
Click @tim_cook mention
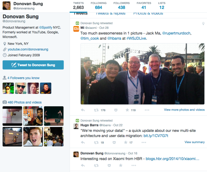pyautogui.click(x=89, y=38)
